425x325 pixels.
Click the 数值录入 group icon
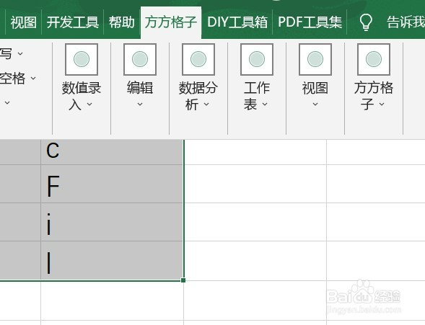point(82,59)
